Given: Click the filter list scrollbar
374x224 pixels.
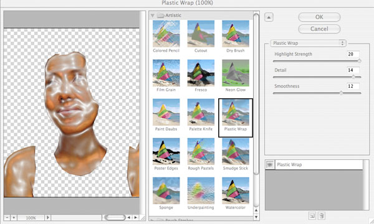Looking at the screenshot, I should 256,95.
